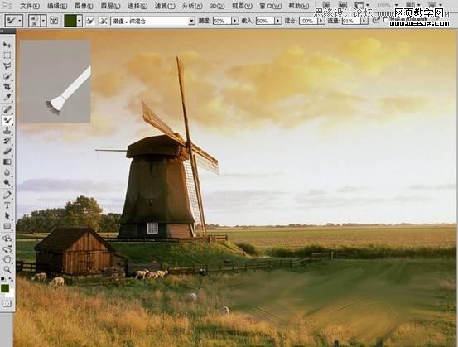Toggle Quick Mask mode at the toolbox bottom
Screen dimensions: 458x347
point(7,304)
